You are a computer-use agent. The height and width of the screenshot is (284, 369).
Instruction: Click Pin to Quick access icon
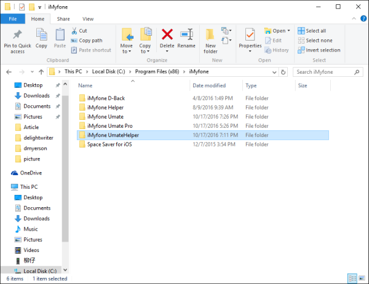(17, 35)
